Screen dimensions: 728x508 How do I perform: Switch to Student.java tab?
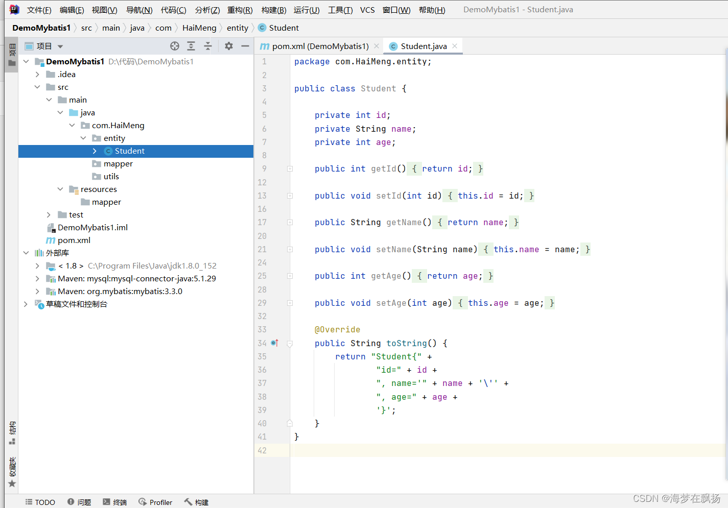(424, 46)
